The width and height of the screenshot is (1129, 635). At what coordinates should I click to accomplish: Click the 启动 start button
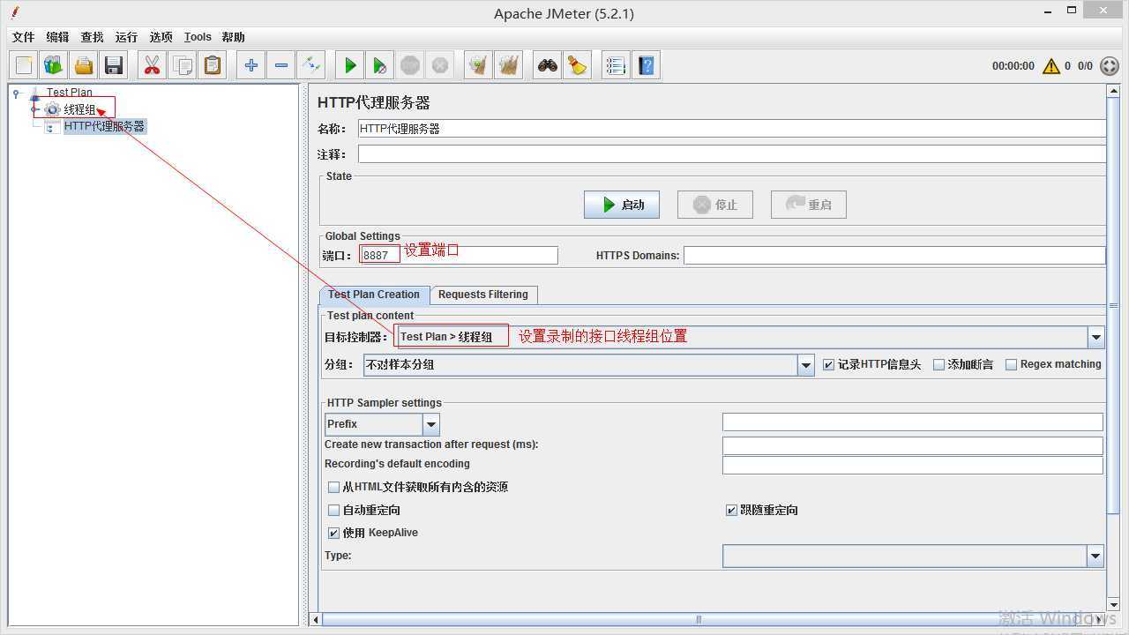[x=622, y=205]
